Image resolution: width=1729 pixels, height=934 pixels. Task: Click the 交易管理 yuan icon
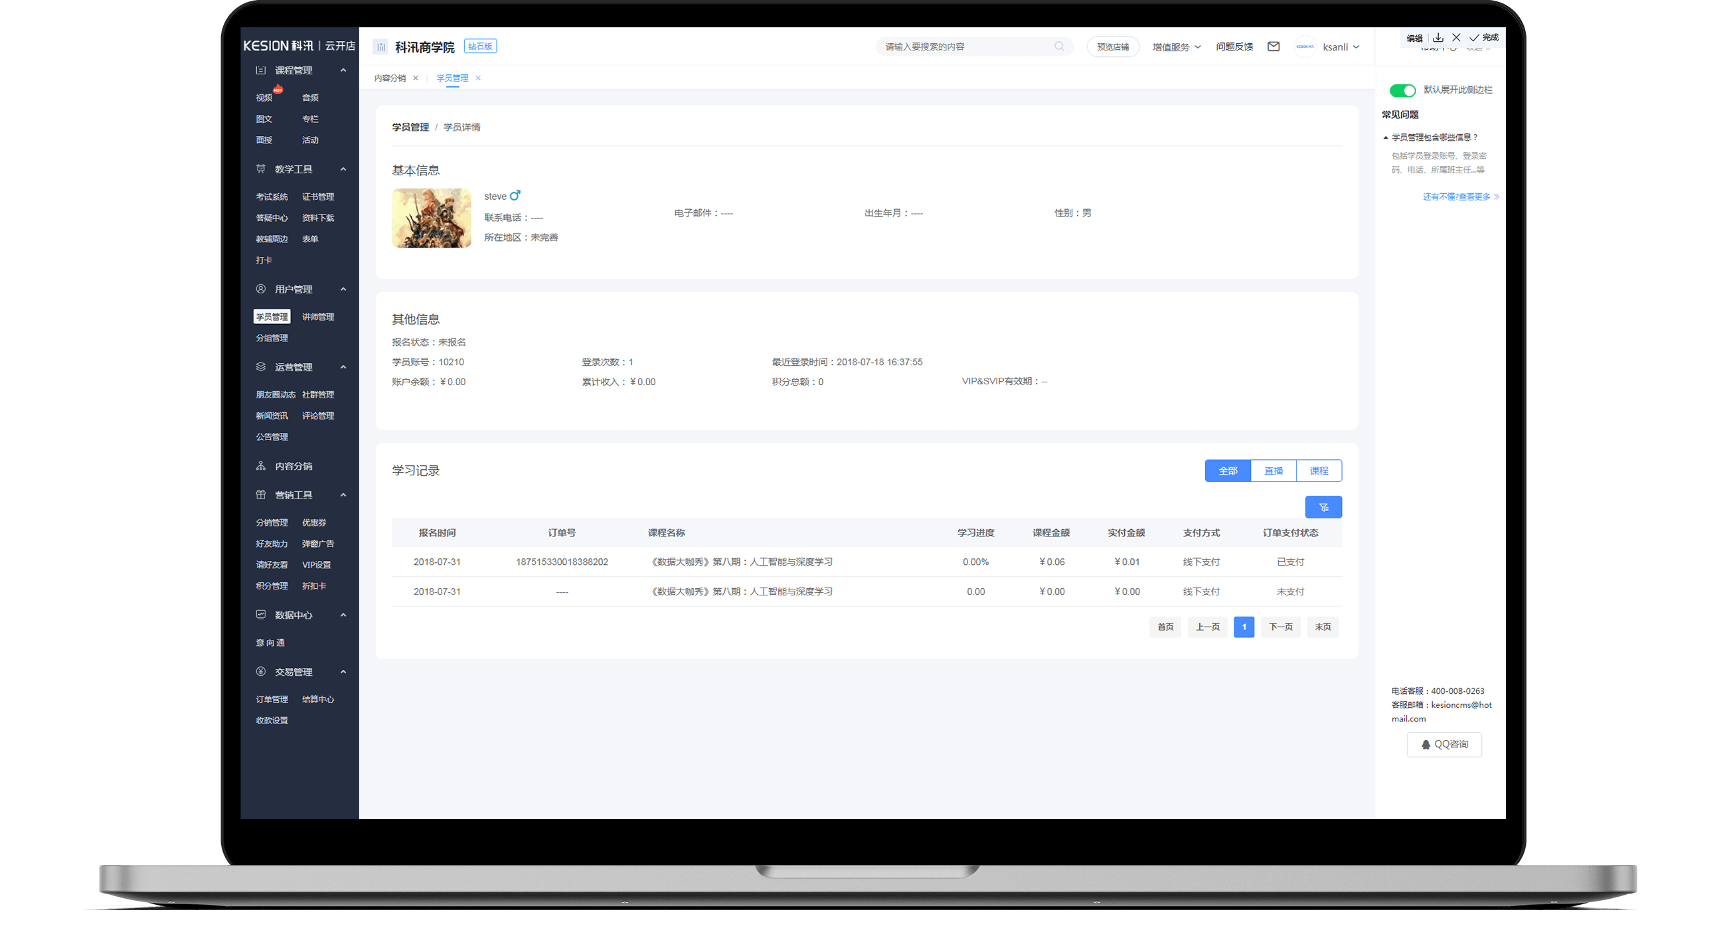(x=260, y=671)
